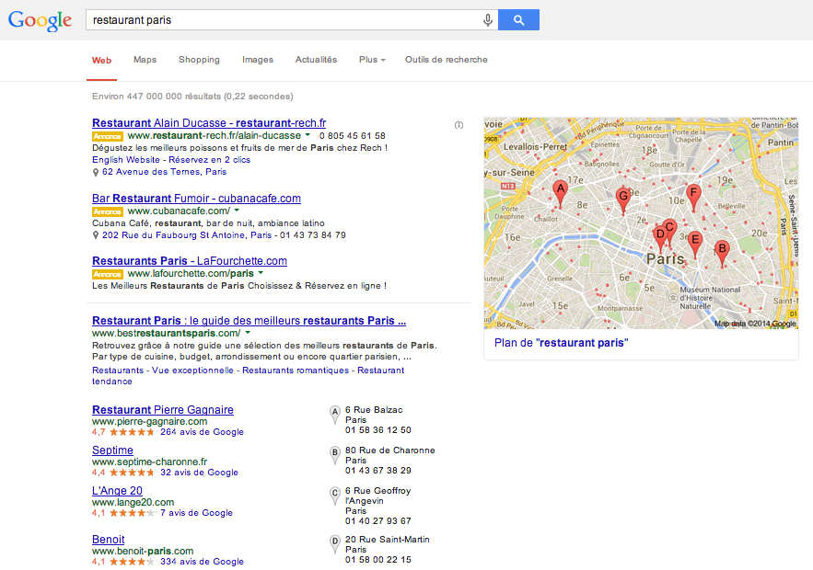This screenshot has height=570, width=813.
Task: Click map pin E on the map
Action: point(695,245)
